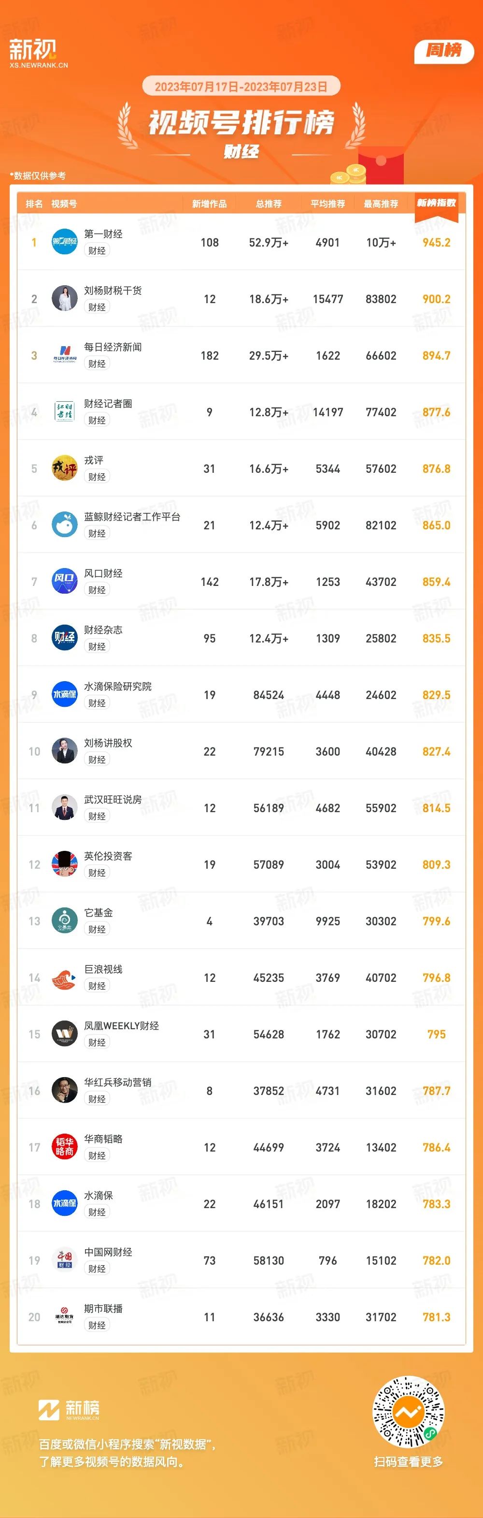Open the 蓝鲸财经记者工作平台 whale icon
483x1518 pixels.
tap(65, 525)
